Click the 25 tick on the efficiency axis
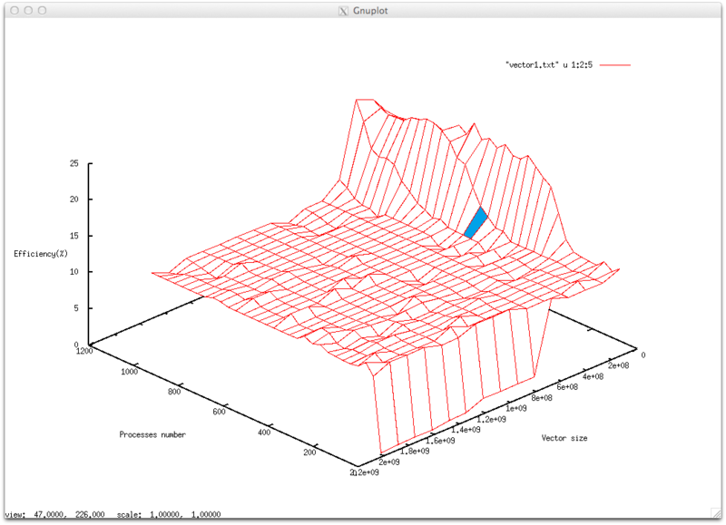The height and width of the screenshot is (525, 726). coord(74,163)
